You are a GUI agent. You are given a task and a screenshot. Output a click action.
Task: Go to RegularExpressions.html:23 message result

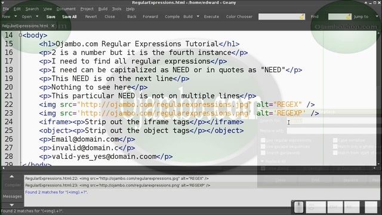pos(118,185)
